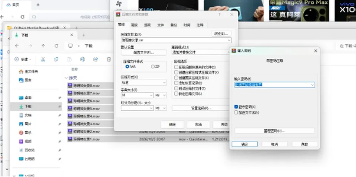Switch to 高级 advanced tab in archive dialog
The image size is (356, 177).
[x=134, y=25]
